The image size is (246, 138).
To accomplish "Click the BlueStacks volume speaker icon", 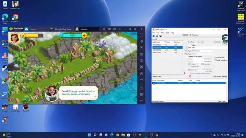I will point(141,41).
